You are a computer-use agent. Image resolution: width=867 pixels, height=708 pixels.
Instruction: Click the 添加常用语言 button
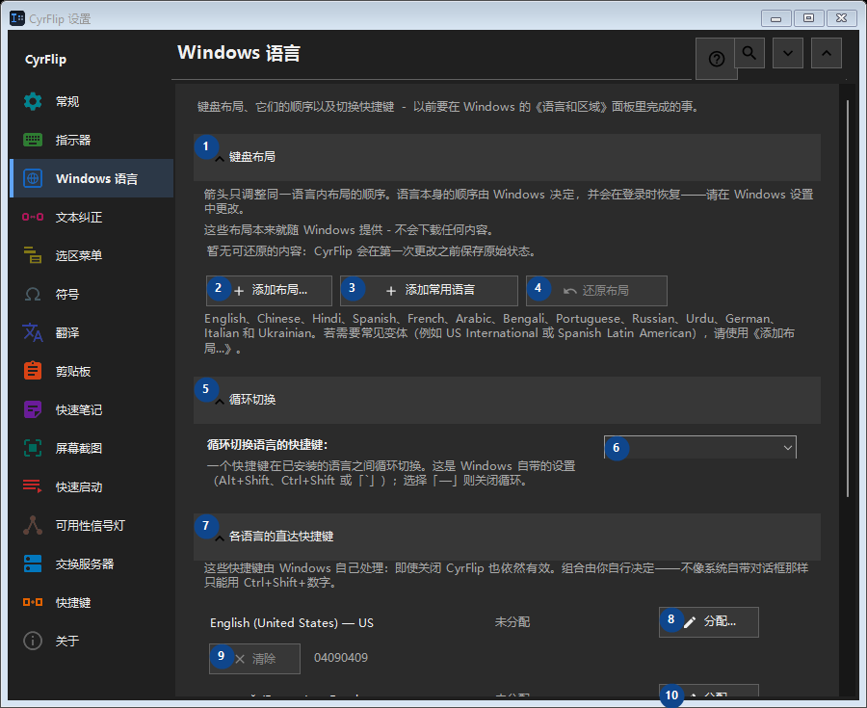429,290
